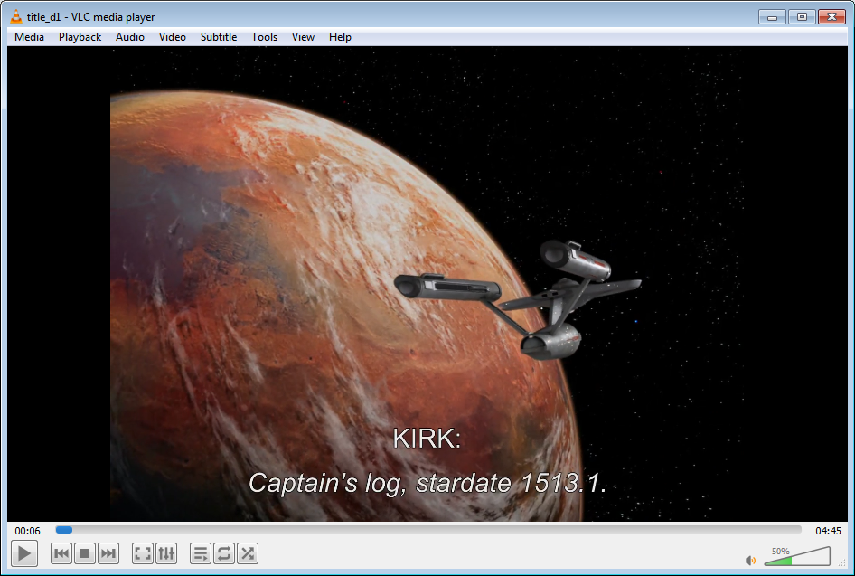The height and width of the screenshot is (576, 855).
Task: Toggle the playlist view
Action: click(200, 553)
